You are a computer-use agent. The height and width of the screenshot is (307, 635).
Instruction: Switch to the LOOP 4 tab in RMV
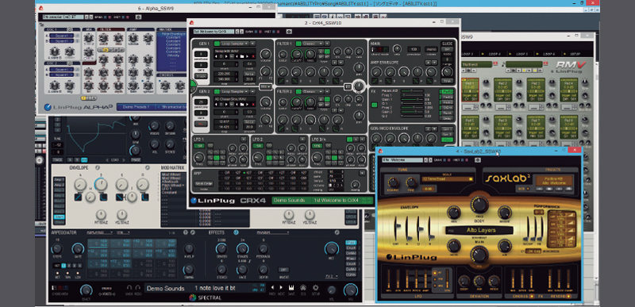pos(495,53)
